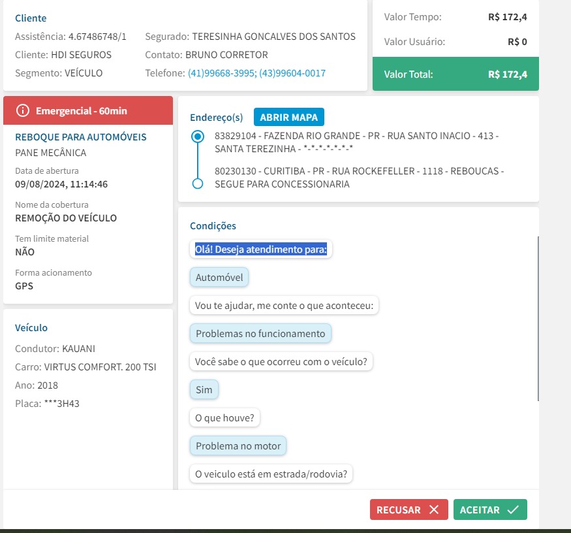Click 'Você sabe o que ocorreu com o veículo?'
The width and height of the screenshot is (571, 533).
281,362
